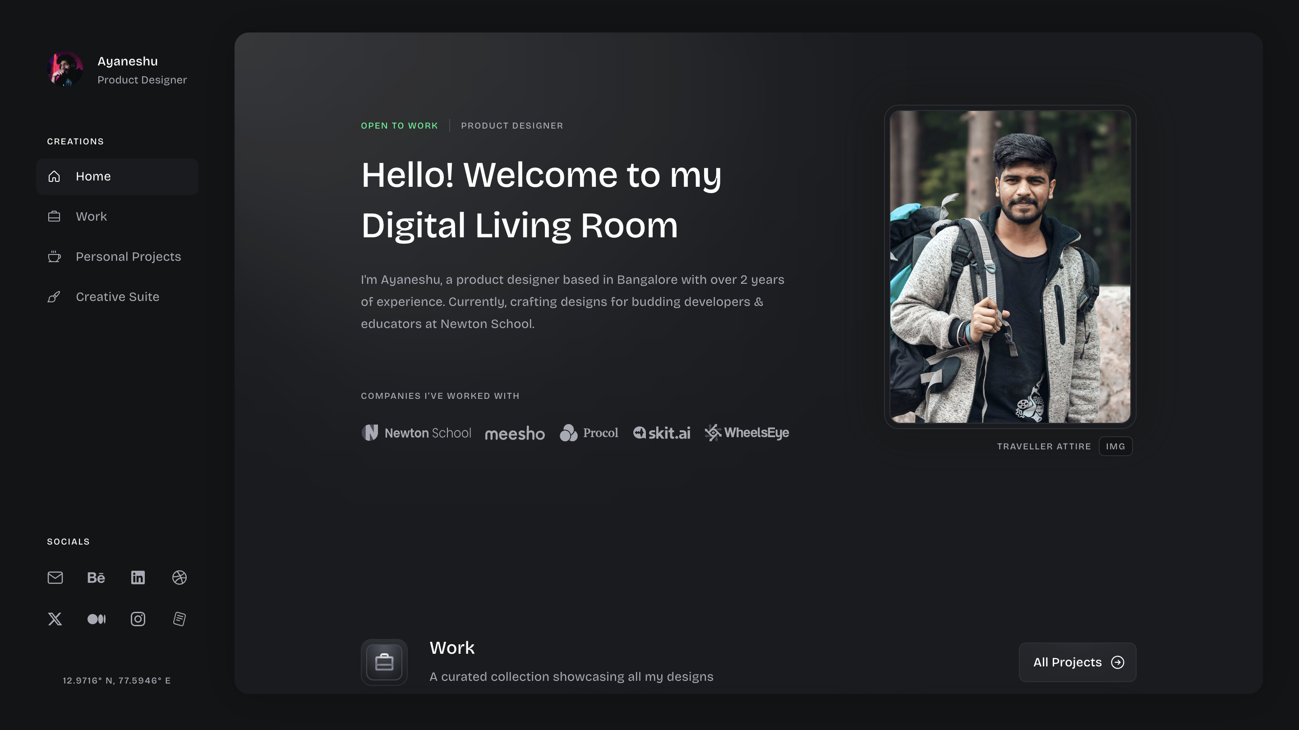Click Ayaneshu's profile avatar
1299x730 pixels.
click(65, 69)
